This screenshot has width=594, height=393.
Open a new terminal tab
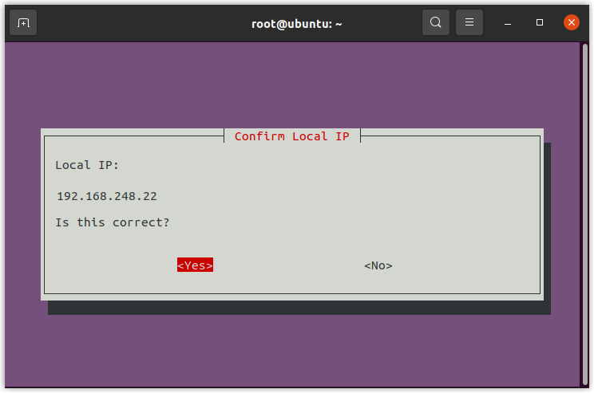point(23,22)
